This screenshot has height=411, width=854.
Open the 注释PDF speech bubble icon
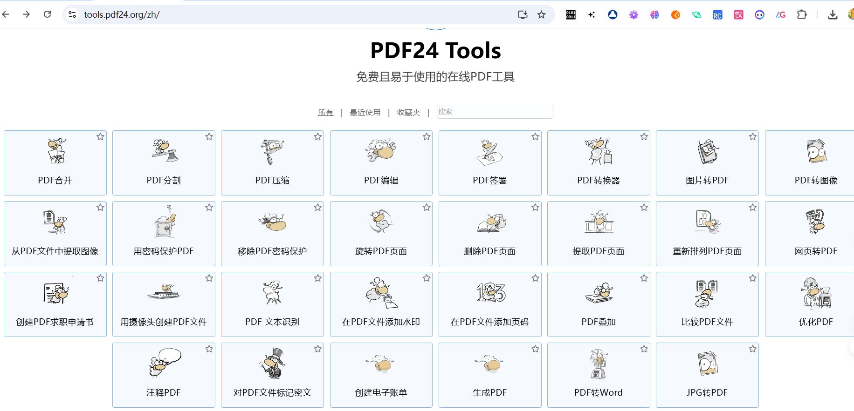(x=165, y=363)
